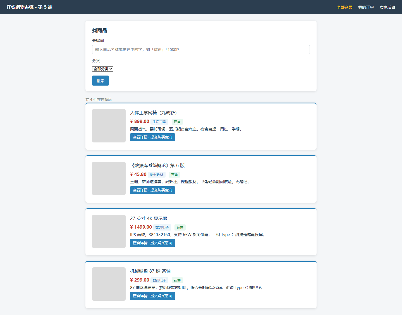
Task: Click the price ¥ 899.00
Action: point(140,122)
